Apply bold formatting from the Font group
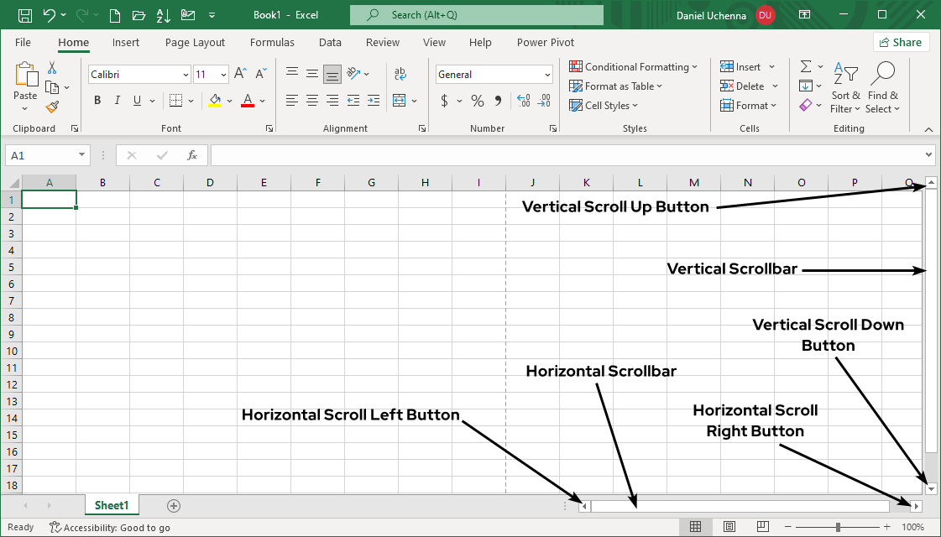Image resolution: width=941 pixels, height=537 pixels. [x=97, y=100]
